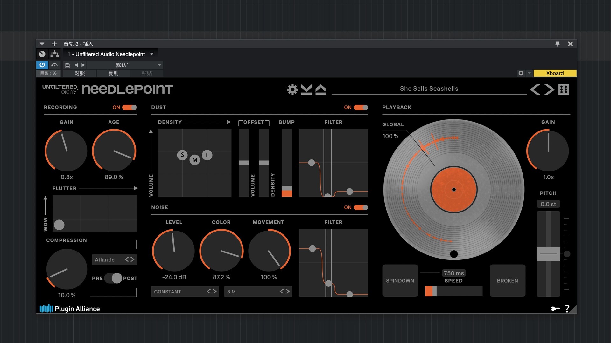Click the automation read curve icon
The width and height of the screenshot is (611, 343).
coord(54,65)
